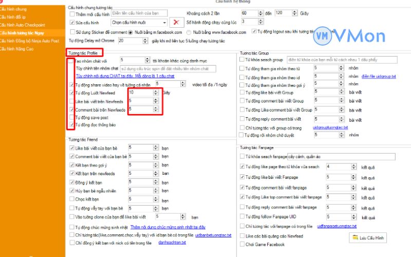Open the uidgrouptuongtac.txt file link

(x=330, y=127)
